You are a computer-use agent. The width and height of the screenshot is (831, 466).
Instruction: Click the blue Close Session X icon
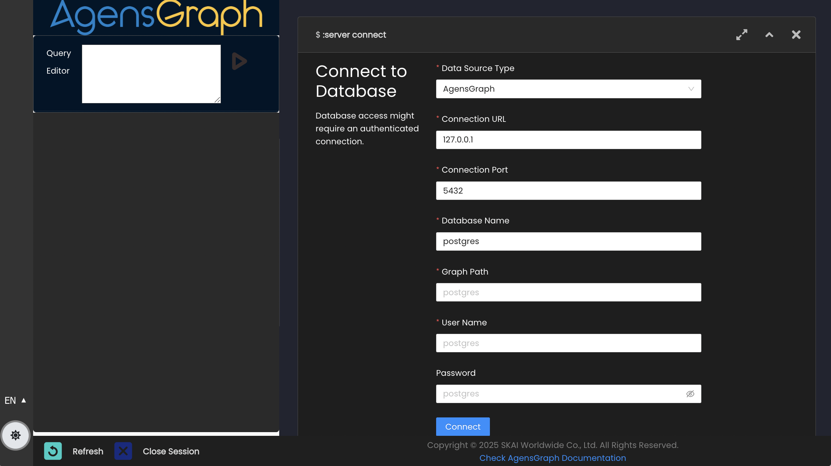(x=123, y=451)
